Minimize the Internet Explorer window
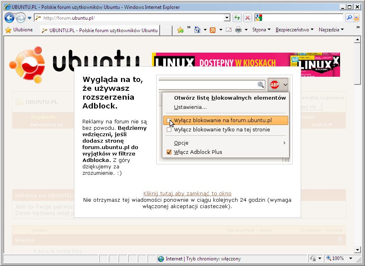Screen dimensions: 365x266 tap(342, 7)
